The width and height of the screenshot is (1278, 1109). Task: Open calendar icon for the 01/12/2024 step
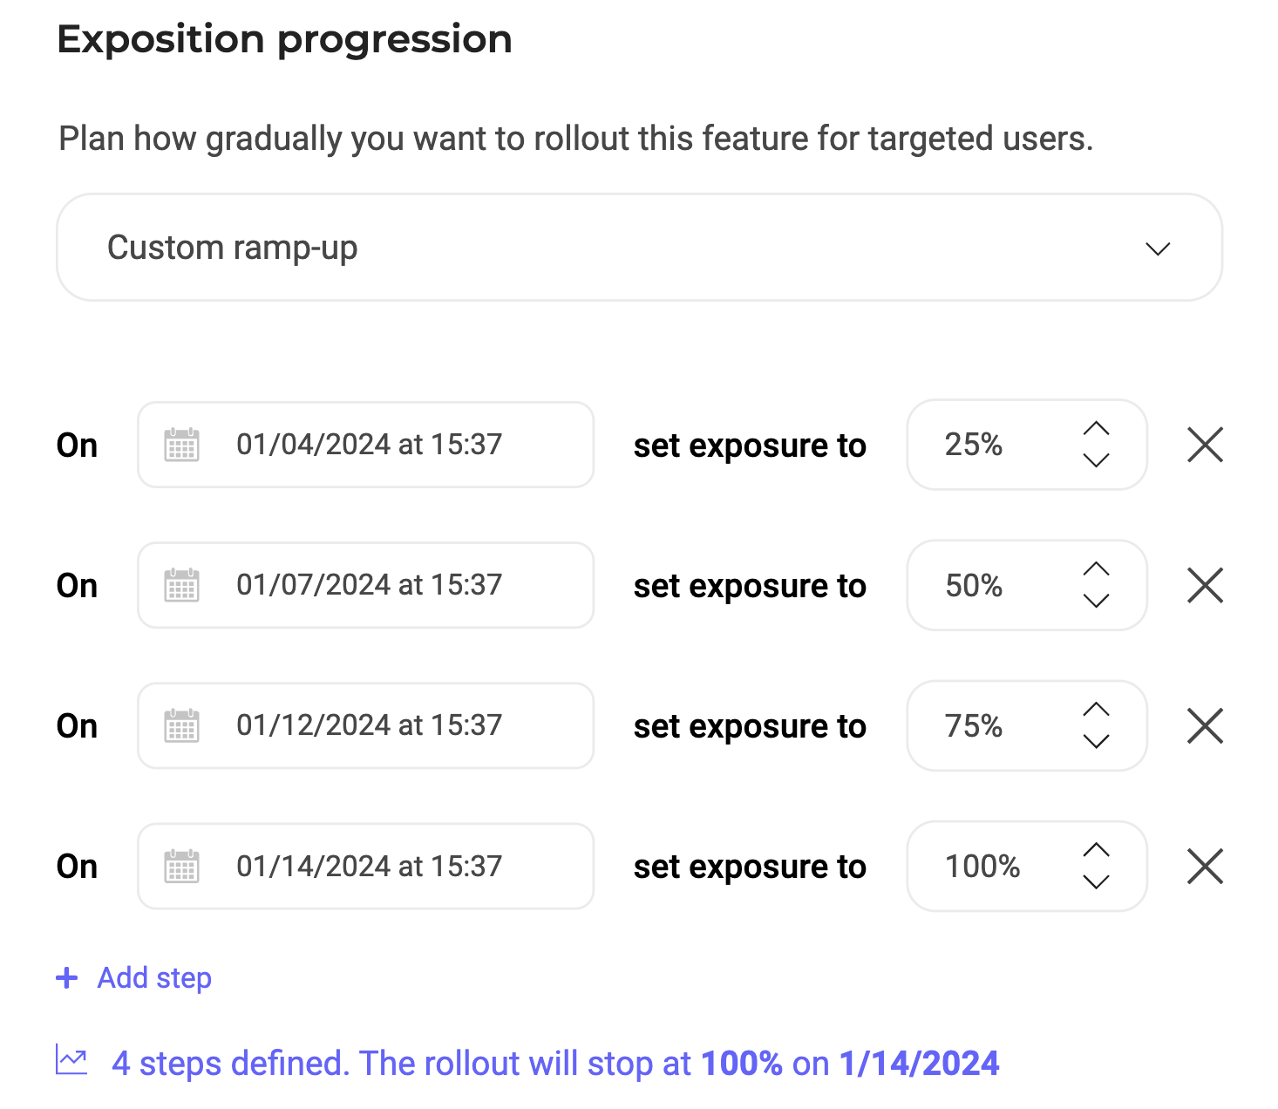[x=181, y=725]
